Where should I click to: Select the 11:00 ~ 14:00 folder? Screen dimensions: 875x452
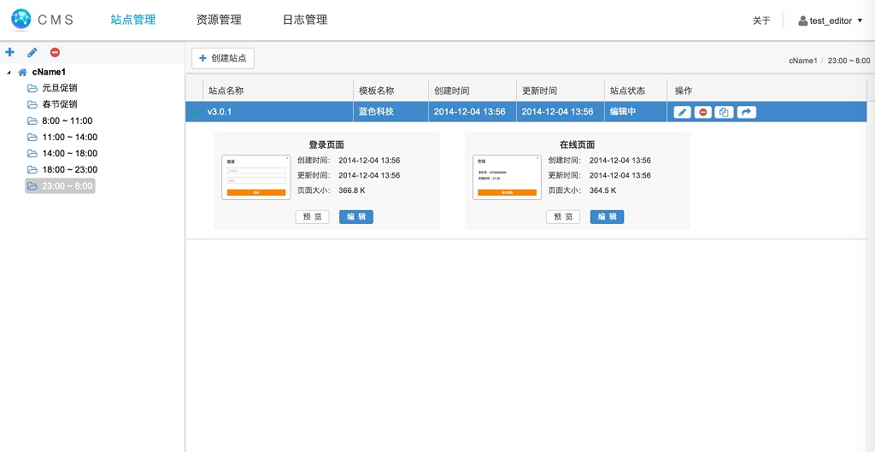click(69, 137)
